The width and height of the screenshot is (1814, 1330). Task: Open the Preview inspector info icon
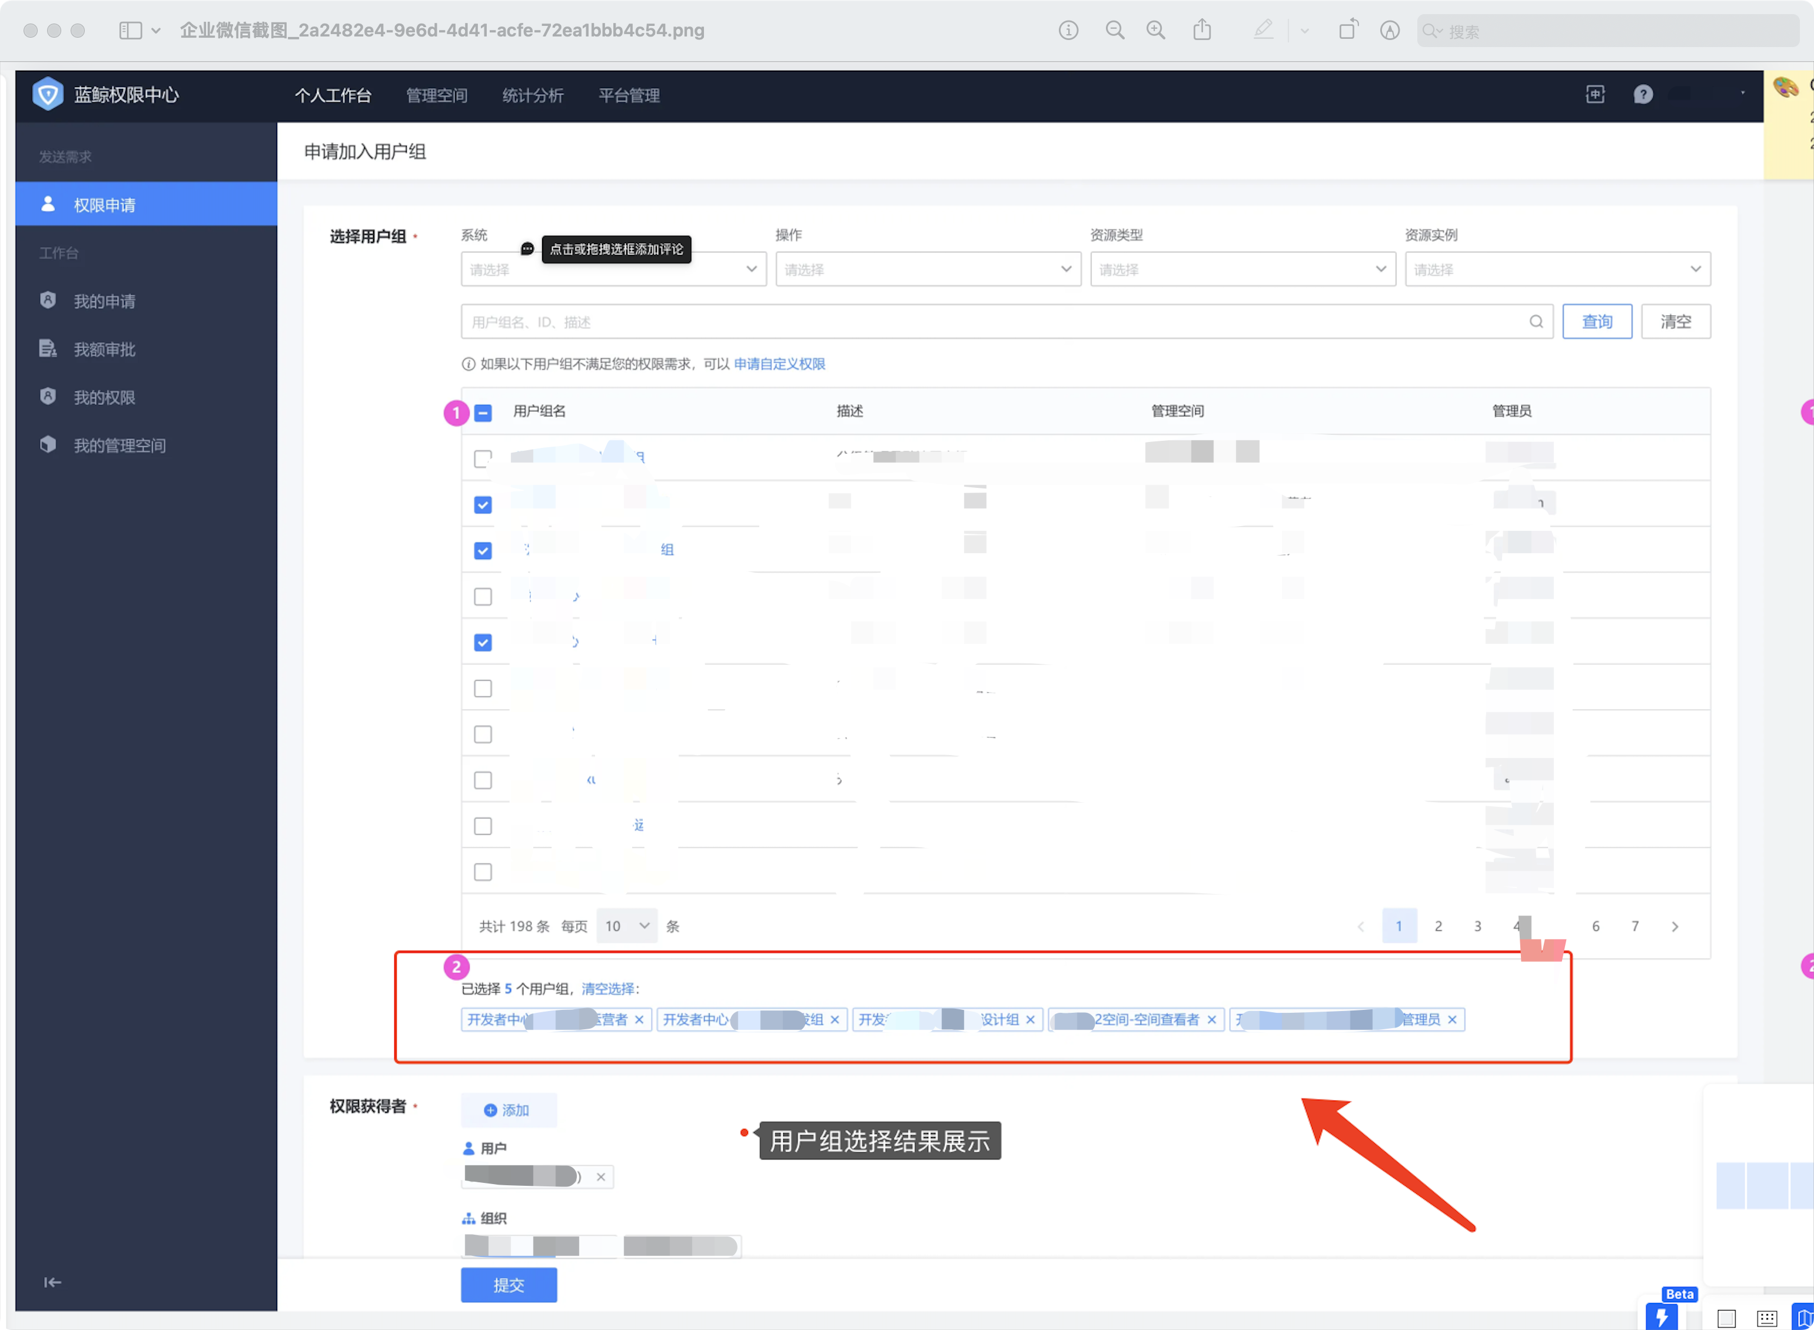tap(1068, 31)
